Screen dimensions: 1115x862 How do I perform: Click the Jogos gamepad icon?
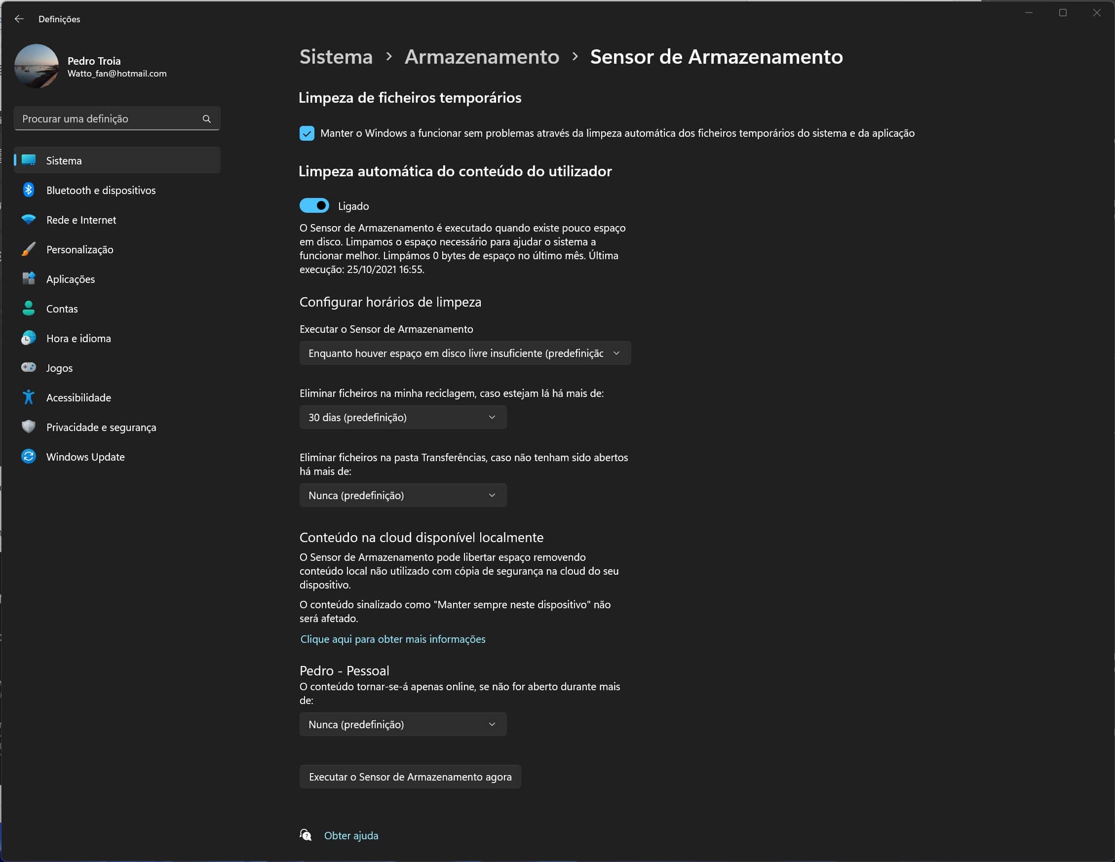tap(29, 368)
